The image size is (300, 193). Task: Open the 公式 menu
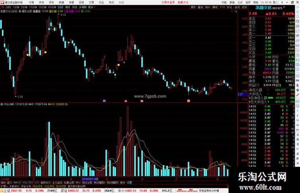(240, 3)
